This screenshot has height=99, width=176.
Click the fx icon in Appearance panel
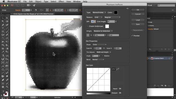[x=150, y=49]
